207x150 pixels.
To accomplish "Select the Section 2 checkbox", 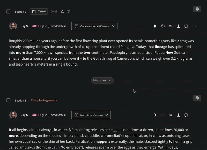I will point(8,11).
